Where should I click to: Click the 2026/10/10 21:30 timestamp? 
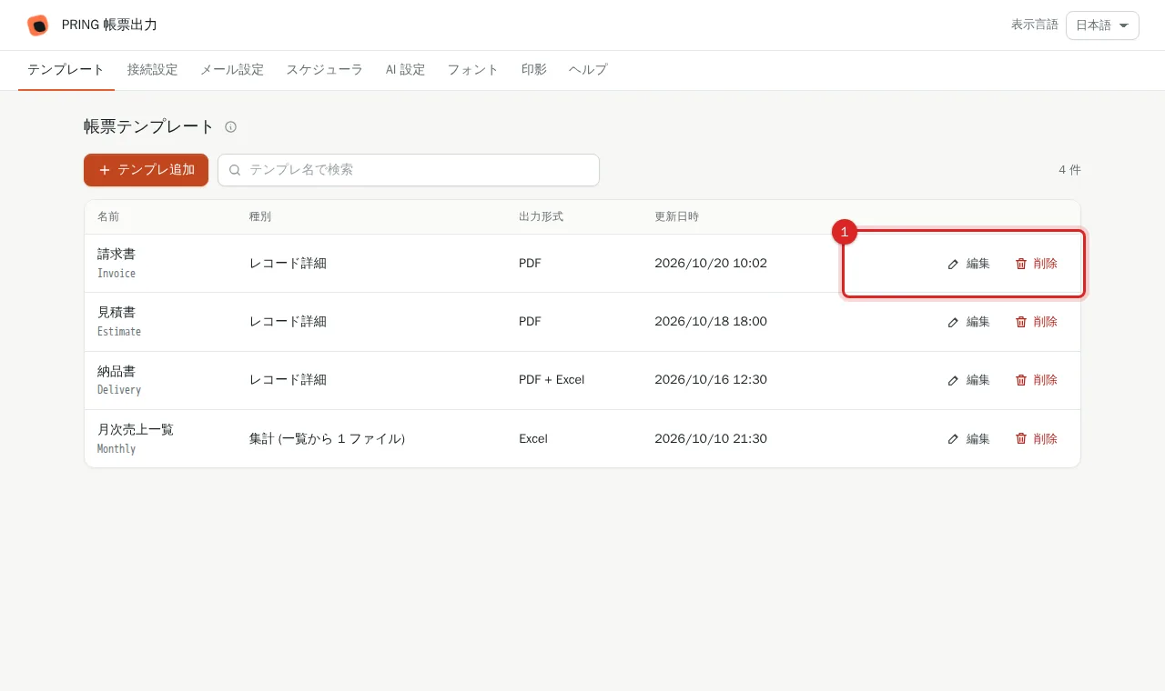pos(711,439)
